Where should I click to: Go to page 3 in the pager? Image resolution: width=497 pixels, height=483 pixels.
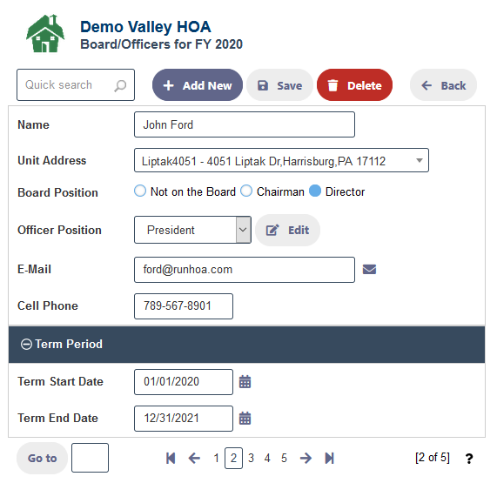pos(251,458)
